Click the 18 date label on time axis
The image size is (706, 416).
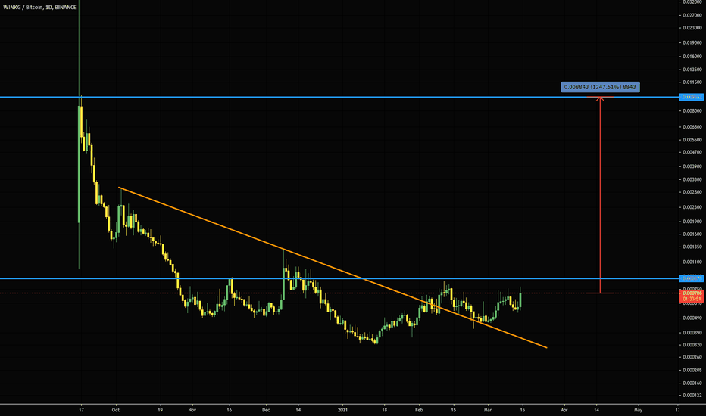coord(385,410)
